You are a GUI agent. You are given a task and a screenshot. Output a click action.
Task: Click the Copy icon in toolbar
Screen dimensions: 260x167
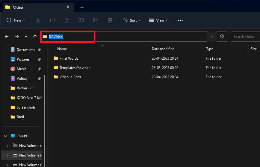click(52, 20)
